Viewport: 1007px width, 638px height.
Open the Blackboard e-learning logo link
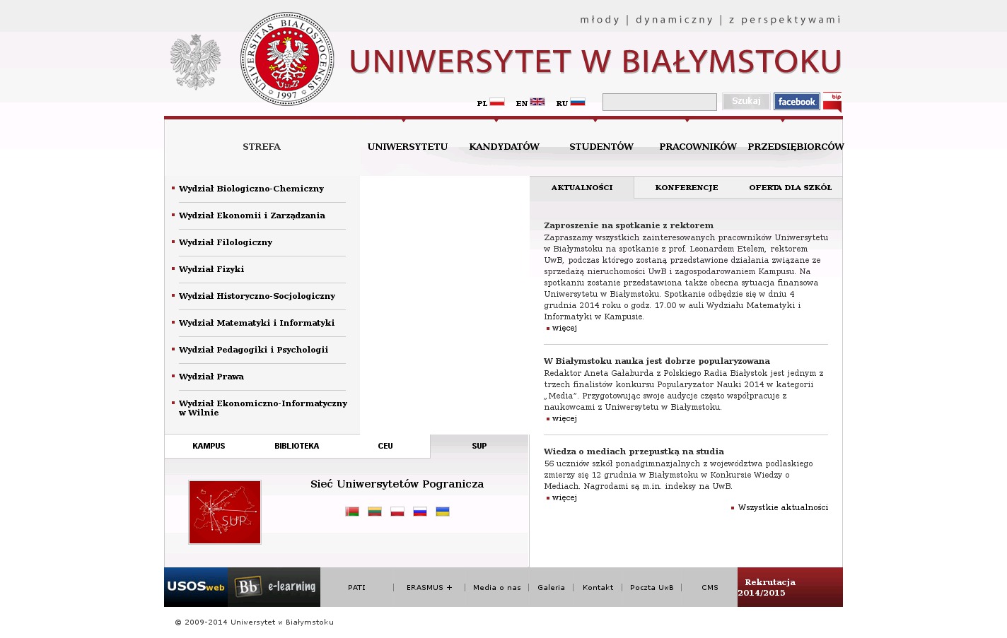(274, 587)
